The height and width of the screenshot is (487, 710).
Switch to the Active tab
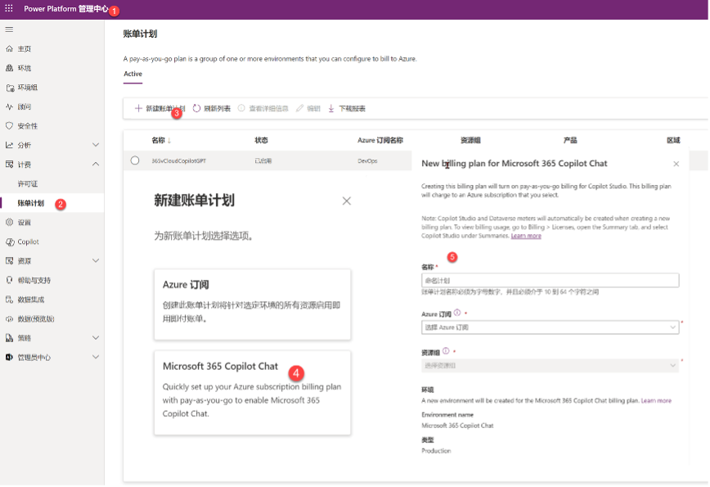(x=133, y=74)
